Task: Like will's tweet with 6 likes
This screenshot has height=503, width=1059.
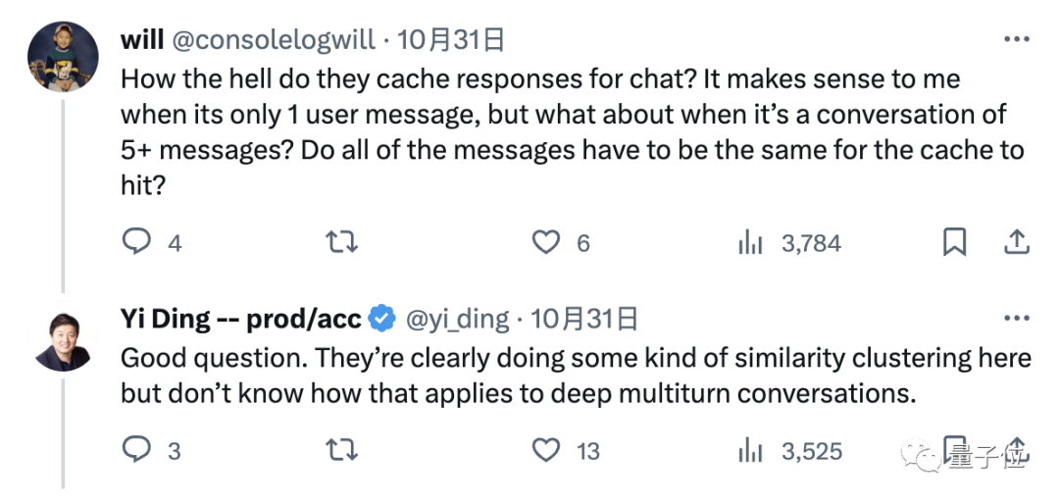Action: click(545, 242)
